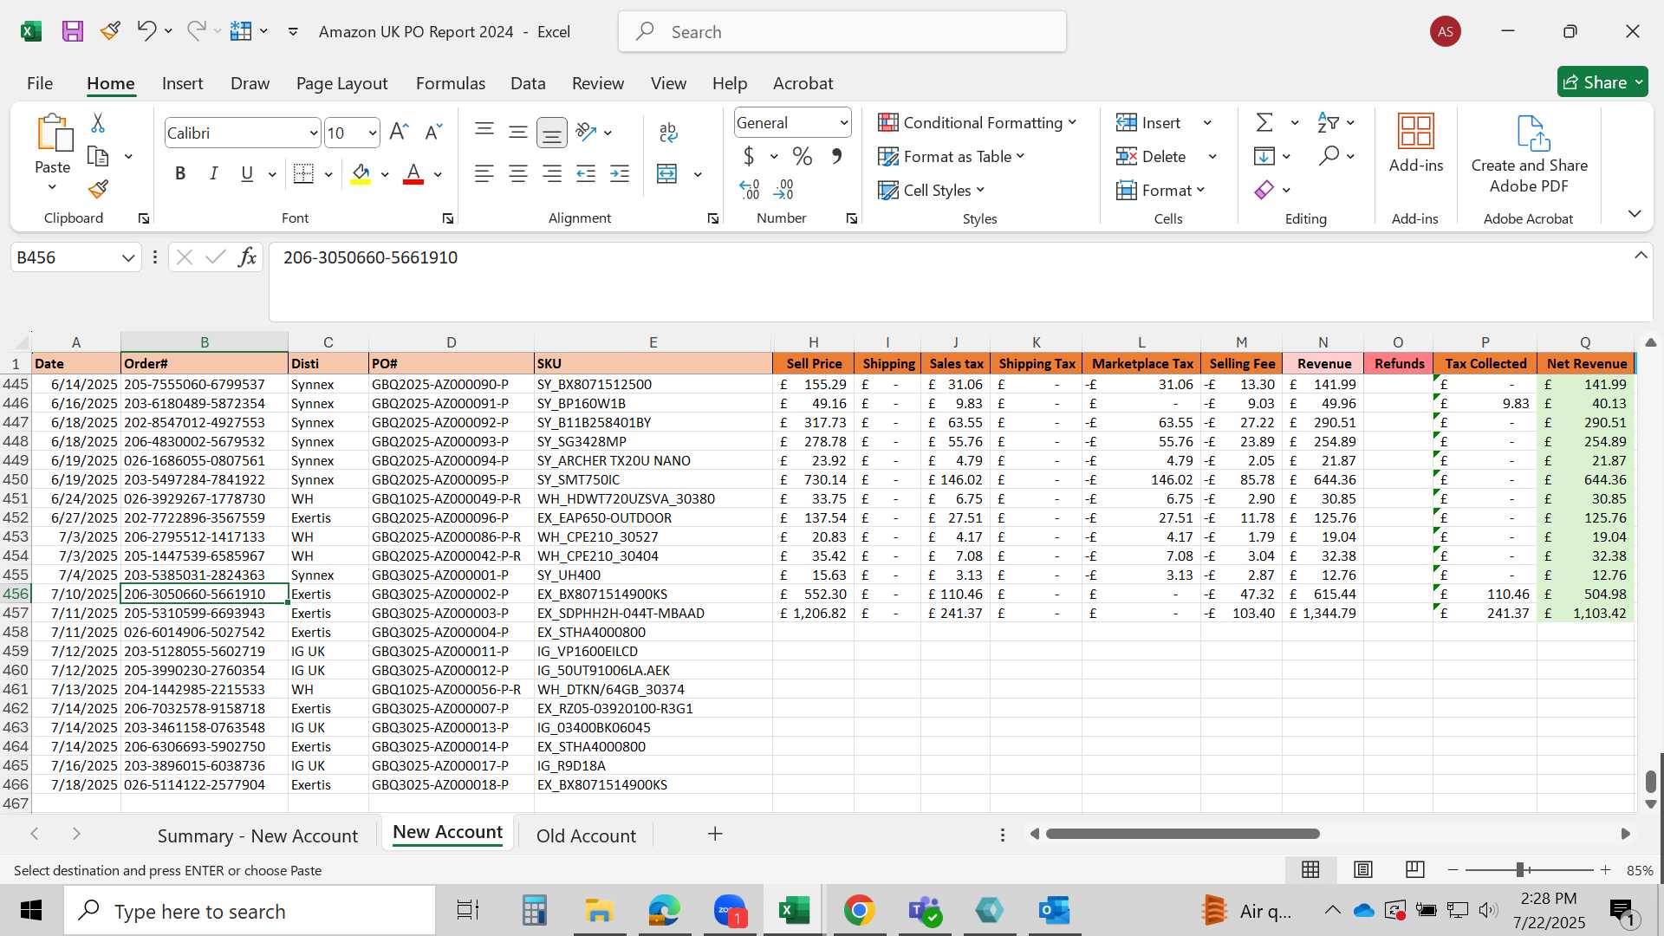Align cell text to the right
Screen dimensions: 1664x936
(551, 174)
